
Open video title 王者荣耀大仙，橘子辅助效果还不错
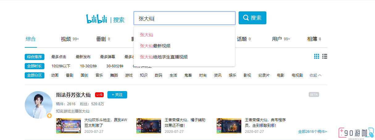click(185, 123)
